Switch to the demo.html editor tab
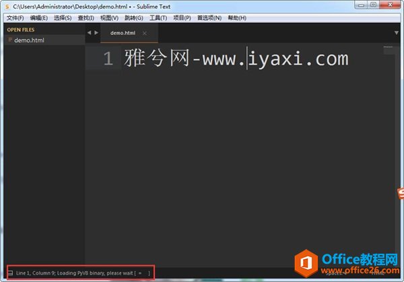404x282 pixels. point(123,33)
